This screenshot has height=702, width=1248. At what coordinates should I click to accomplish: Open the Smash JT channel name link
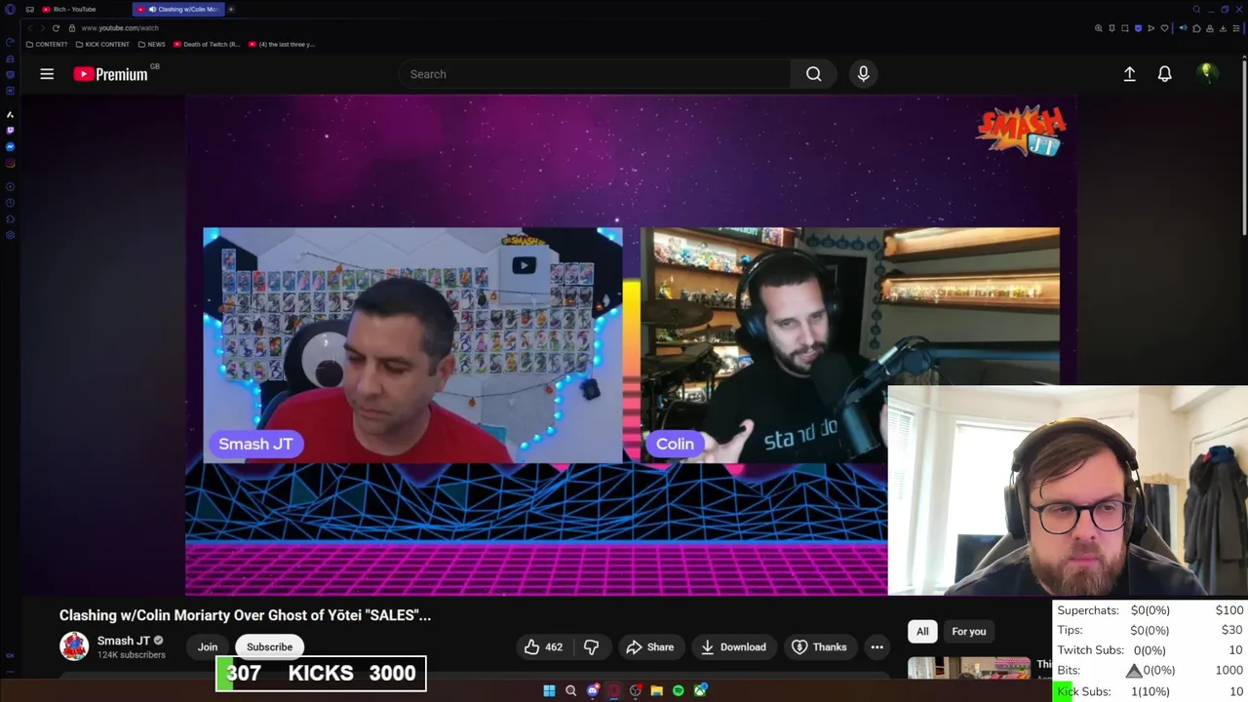(123, 641)
